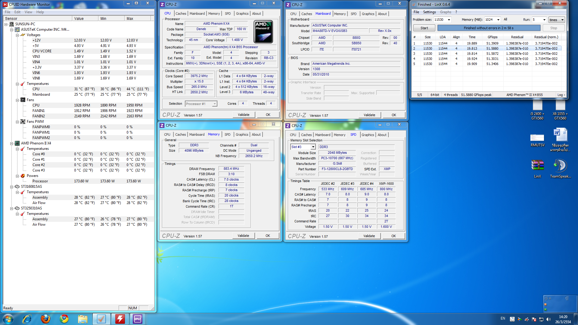
Task: Collapse the Voltages tree node
Action: (17, 35)
